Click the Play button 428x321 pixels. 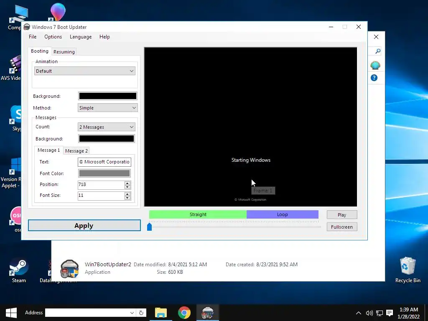tap(342, 215)
